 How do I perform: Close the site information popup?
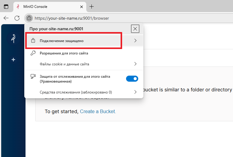click(135, 29)
